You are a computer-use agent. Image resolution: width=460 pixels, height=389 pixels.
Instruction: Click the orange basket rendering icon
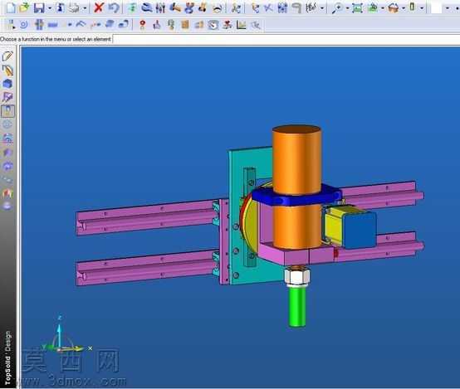click(393, 7)
